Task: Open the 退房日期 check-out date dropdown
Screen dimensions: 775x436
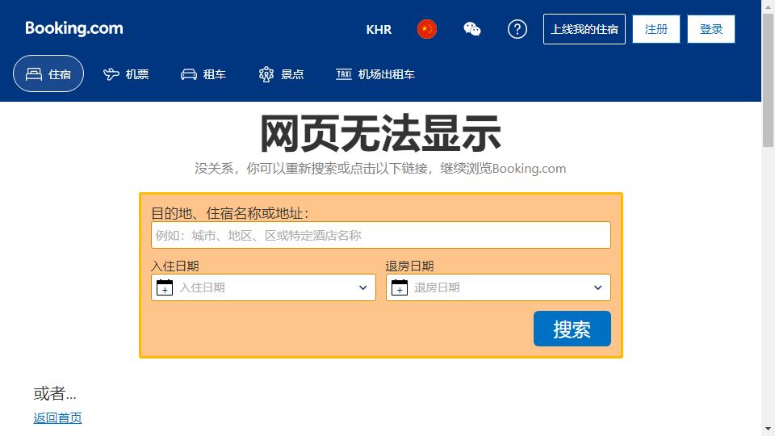Action: pyautogui.click(x=498, y=287)
